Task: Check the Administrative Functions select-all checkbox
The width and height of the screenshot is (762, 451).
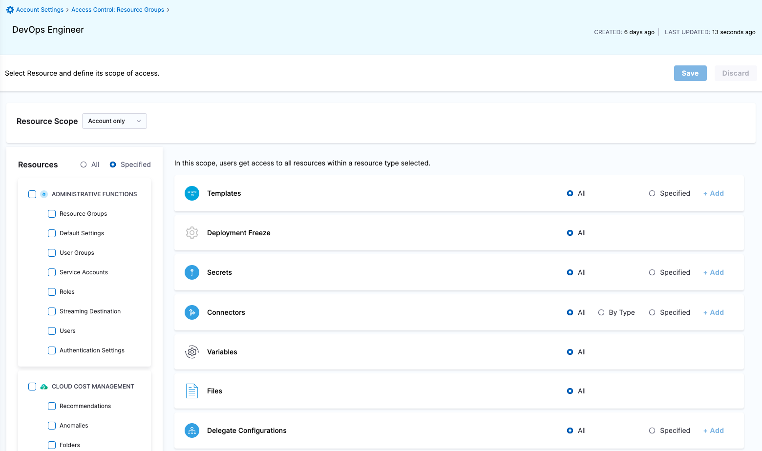Action: (x=32, y=194)
